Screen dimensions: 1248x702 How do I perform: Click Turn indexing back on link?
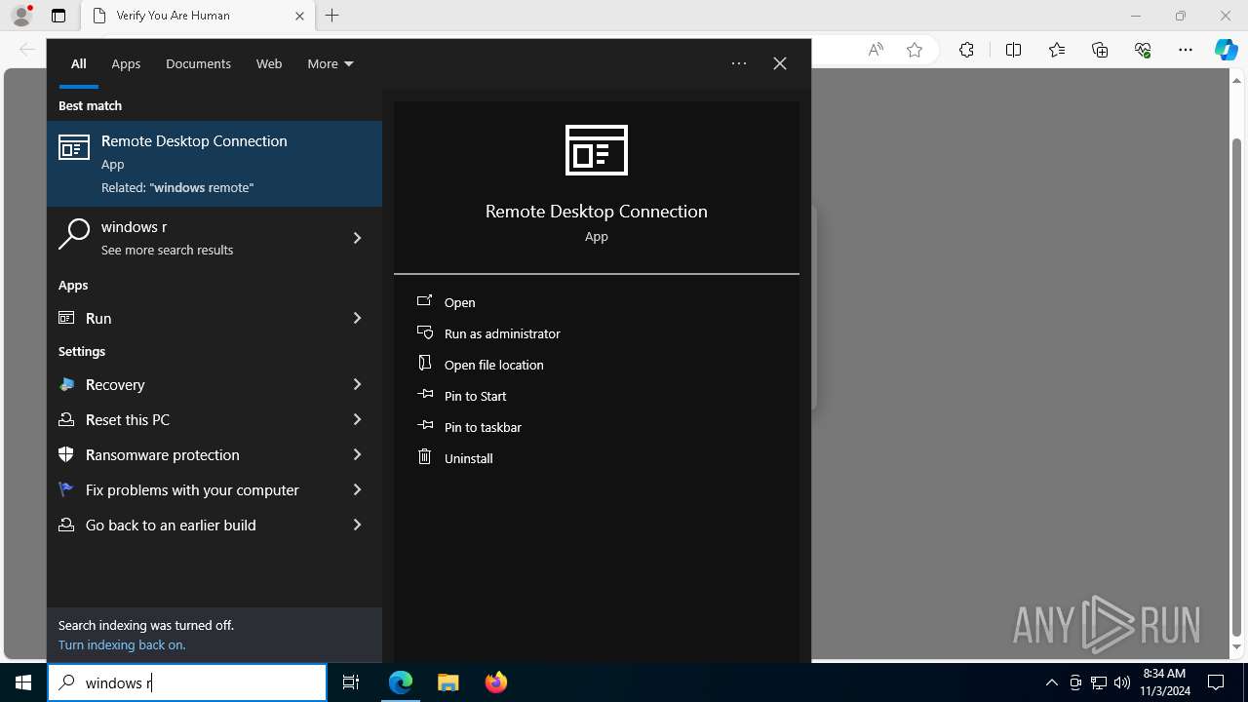[x=121, y=644]
